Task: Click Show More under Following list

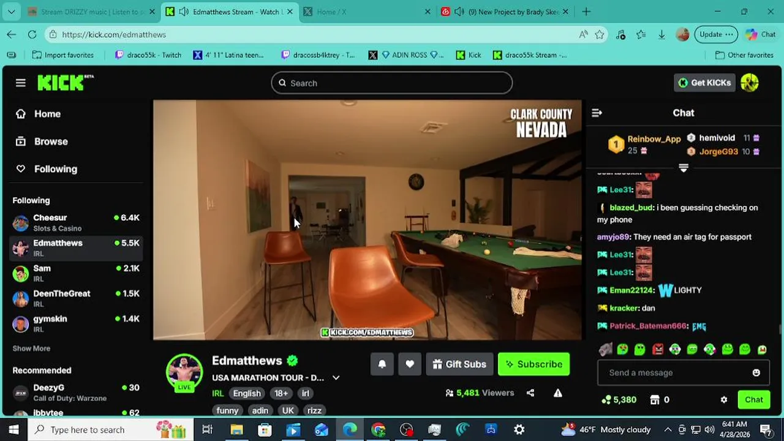Action: click(x=31, y=348)
